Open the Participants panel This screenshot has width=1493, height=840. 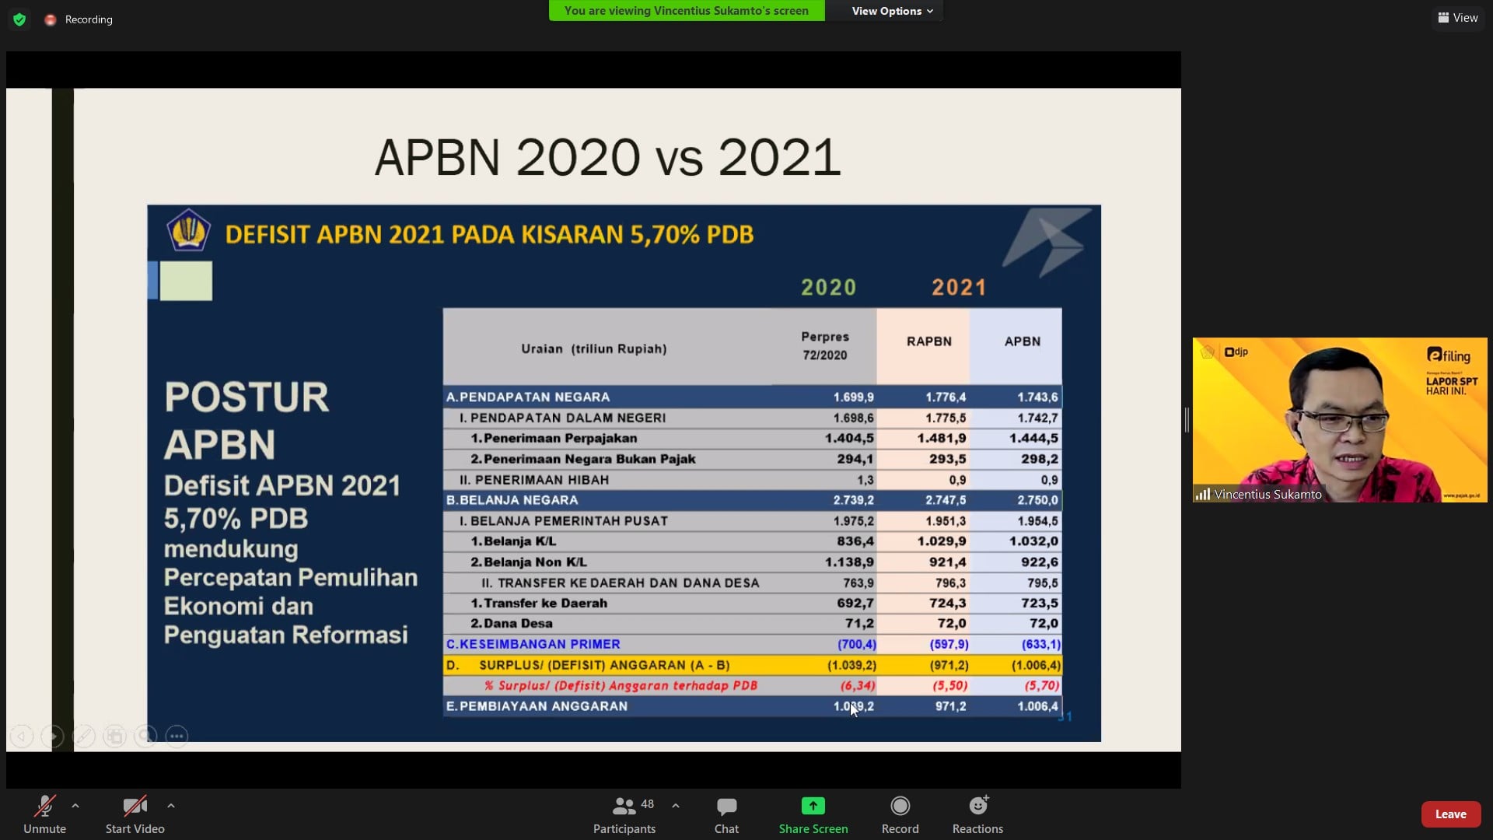(624, 814)
